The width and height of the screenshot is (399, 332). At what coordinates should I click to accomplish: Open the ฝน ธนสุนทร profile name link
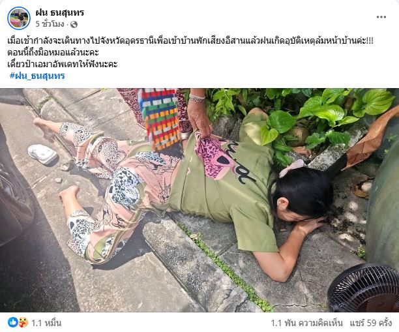point(59,12)
